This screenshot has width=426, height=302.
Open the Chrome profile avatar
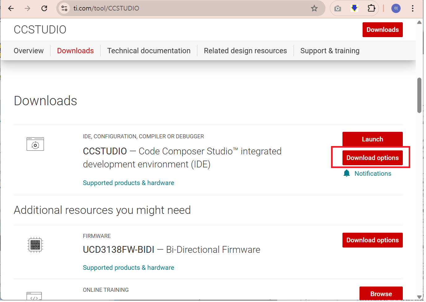tap(396, 8)
